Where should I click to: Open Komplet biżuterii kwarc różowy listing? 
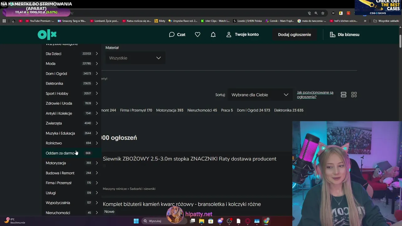click(182, 204)
